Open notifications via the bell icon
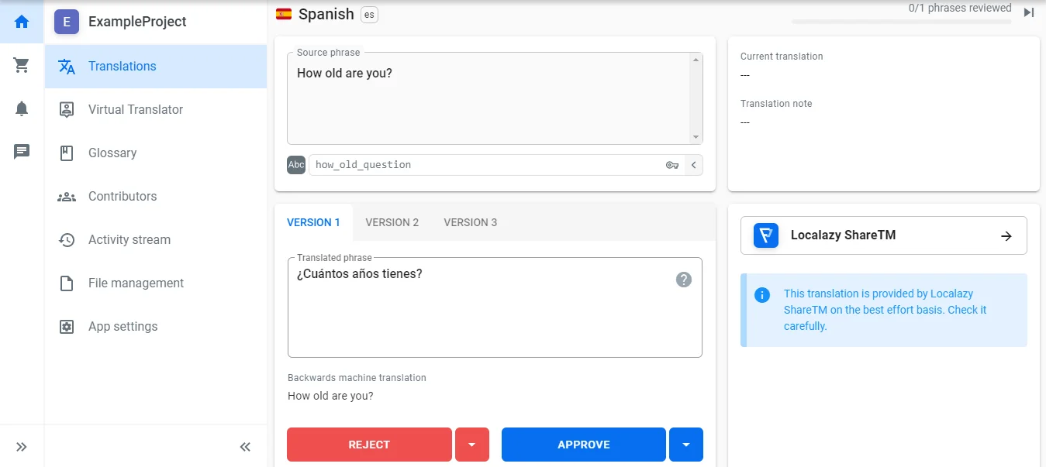Image resolution: width=1046 pixels, height=467 pixels. [21, 108]
